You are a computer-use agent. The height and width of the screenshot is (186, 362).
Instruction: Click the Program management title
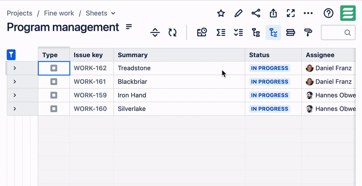coord(63,27)
